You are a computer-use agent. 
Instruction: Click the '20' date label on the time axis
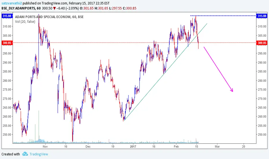click(x=243, y=147)
